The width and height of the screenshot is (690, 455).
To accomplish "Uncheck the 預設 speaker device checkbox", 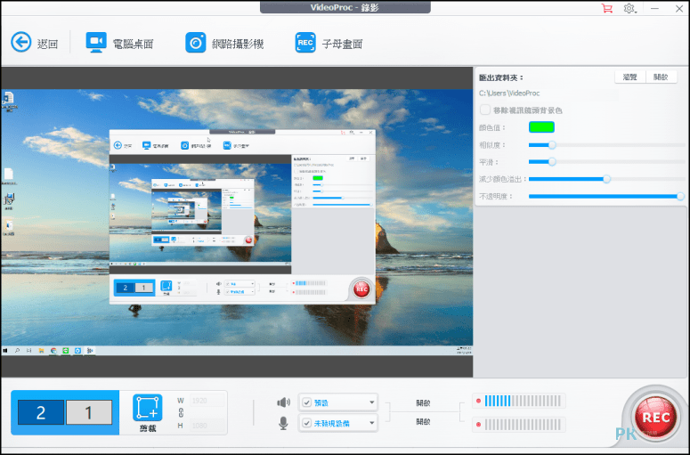I will point(306,402).
